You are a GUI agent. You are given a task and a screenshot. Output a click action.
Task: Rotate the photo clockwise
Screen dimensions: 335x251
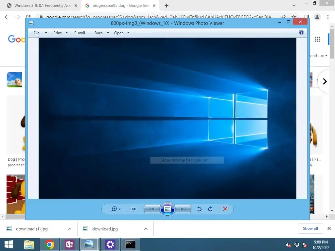210,209
